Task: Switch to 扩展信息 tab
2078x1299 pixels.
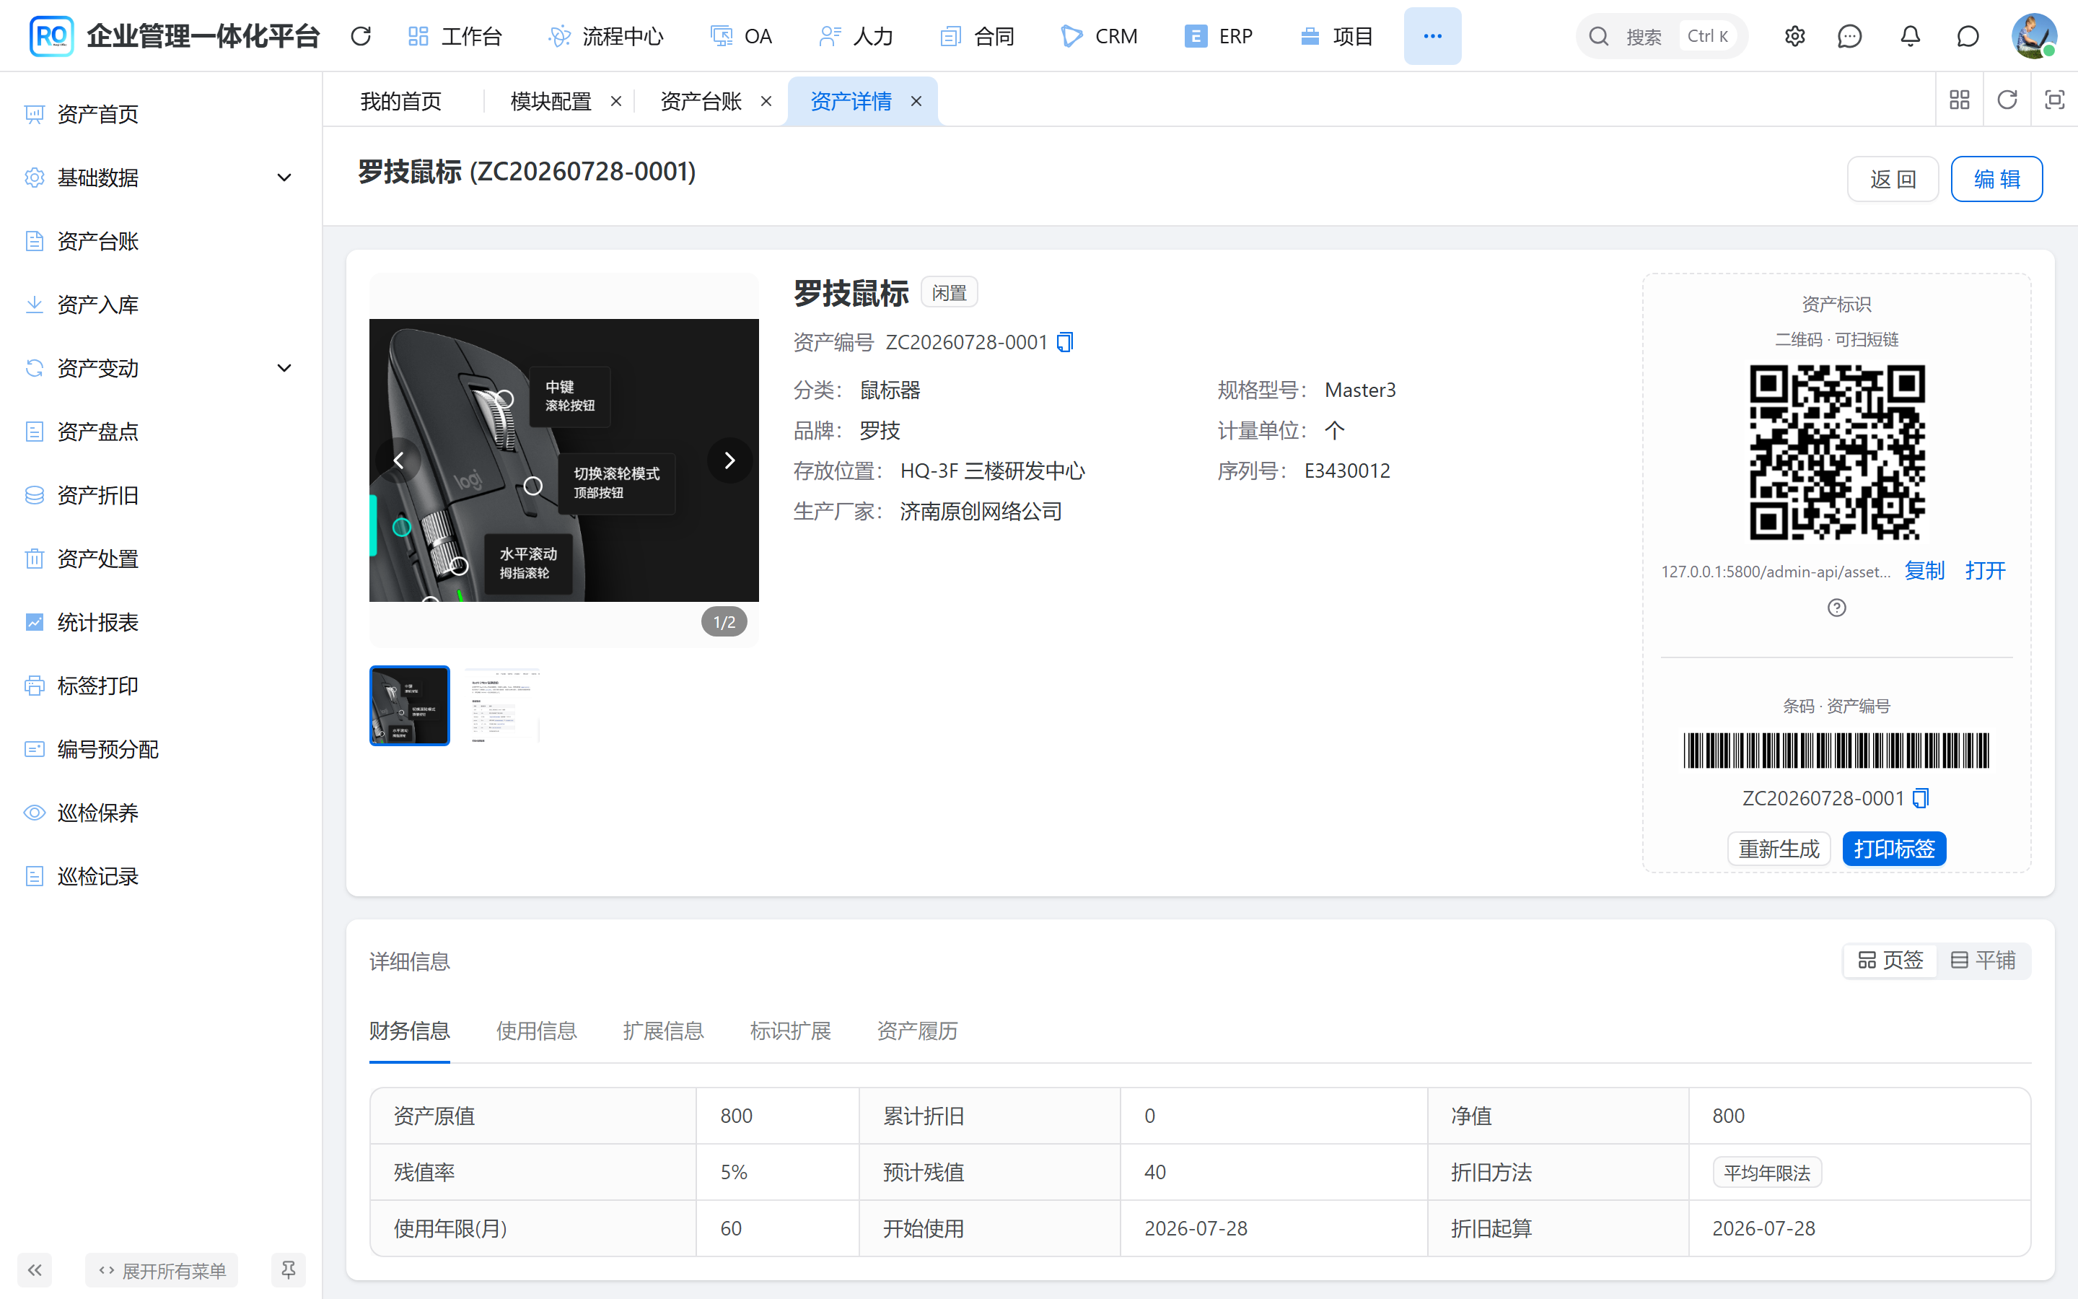Action: [x=664, y=1031]
